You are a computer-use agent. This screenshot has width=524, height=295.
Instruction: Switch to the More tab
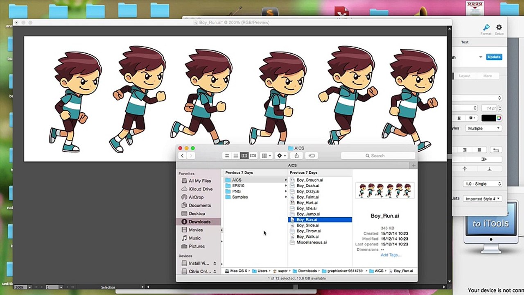point(488,76)
